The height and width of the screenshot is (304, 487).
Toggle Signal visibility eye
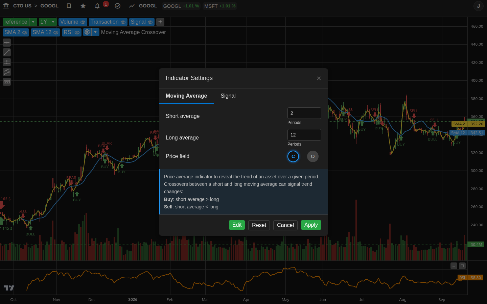tap(150, 22)
